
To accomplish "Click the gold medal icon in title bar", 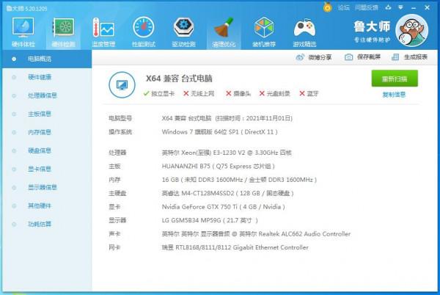I will coord(328,7).
